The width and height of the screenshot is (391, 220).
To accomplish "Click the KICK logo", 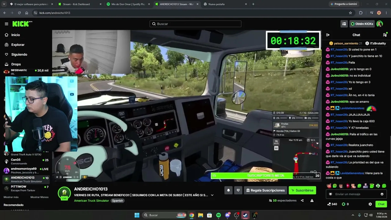I will point(22,24).
